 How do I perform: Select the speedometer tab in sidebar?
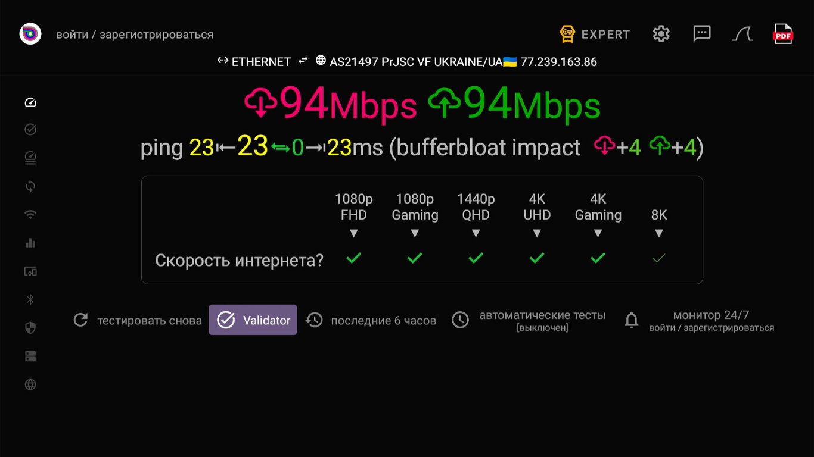tap(30, 102)
